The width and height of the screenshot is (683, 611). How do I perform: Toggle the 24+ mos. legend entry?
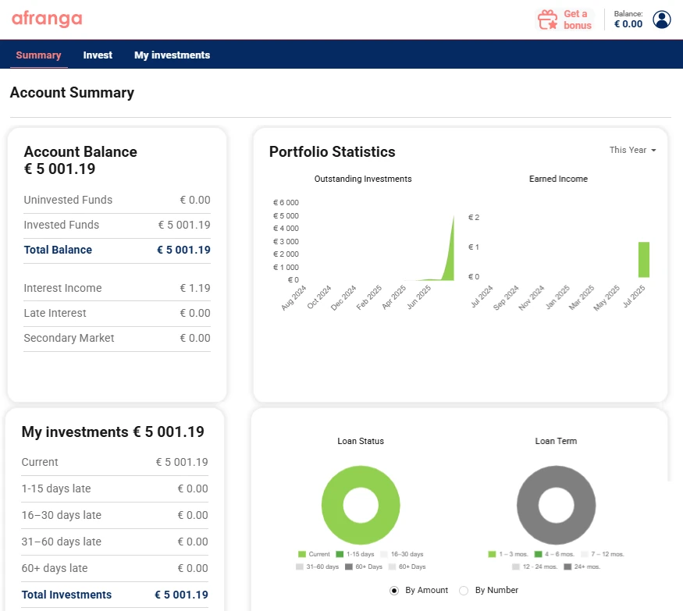(x=582, y=567)
